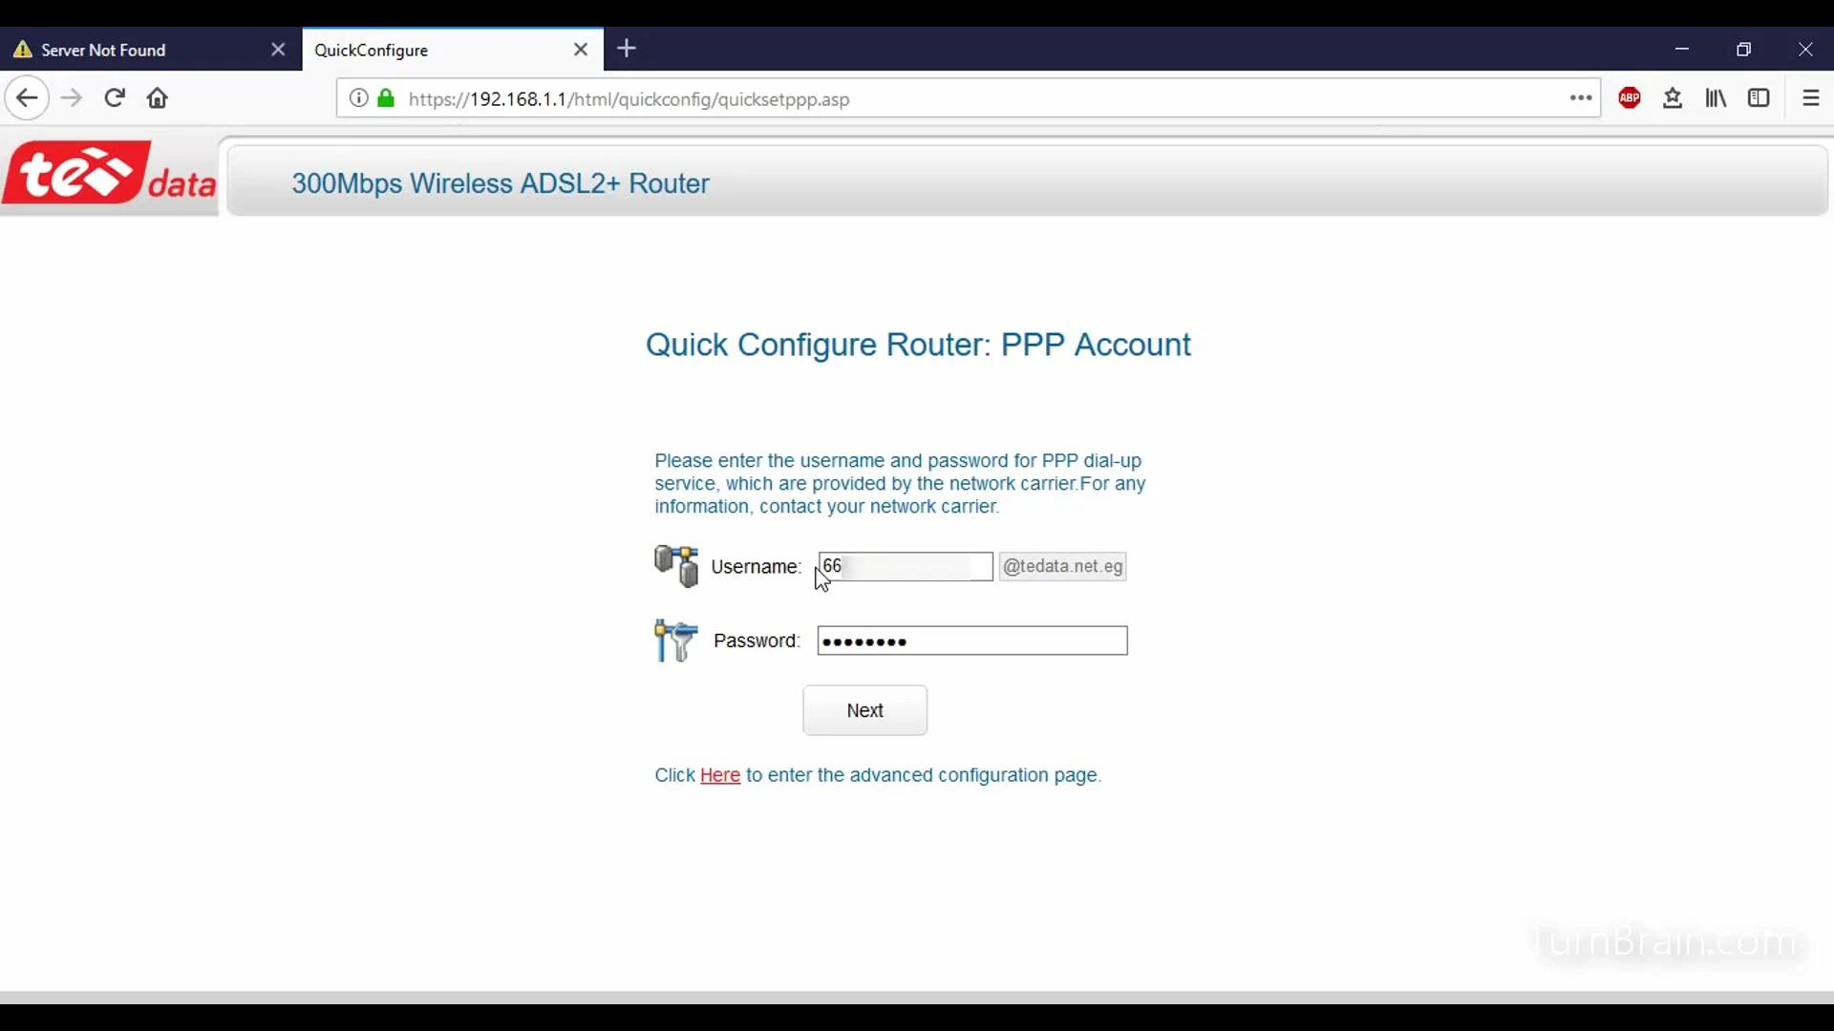
Task: Click the open new tab plus button
Action: [626, 48]
